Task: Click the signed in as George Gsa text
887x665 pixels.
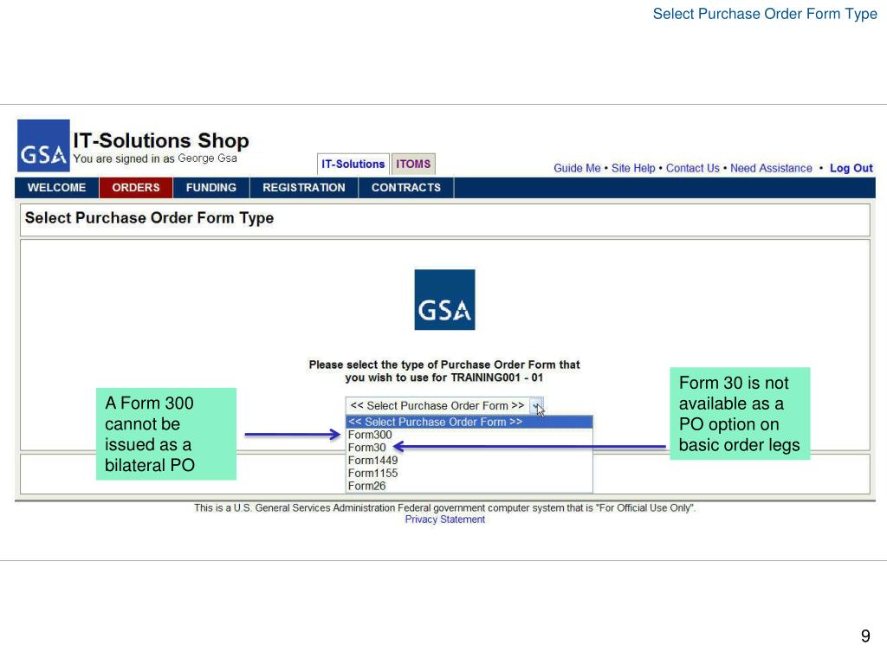Action: 155,158
